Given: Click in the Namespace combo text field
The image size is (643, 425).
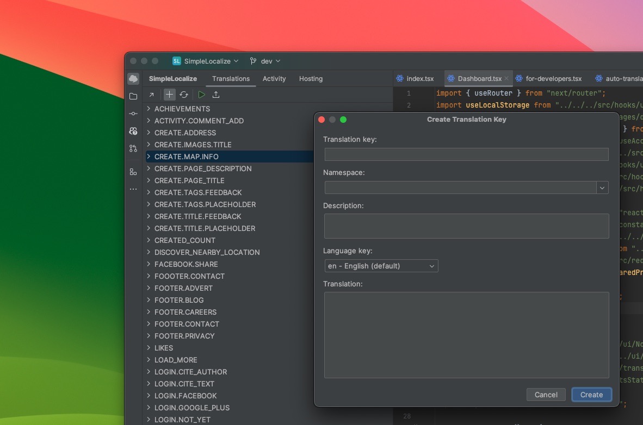Looking at the screenshot, I should (x=460, y=187).
